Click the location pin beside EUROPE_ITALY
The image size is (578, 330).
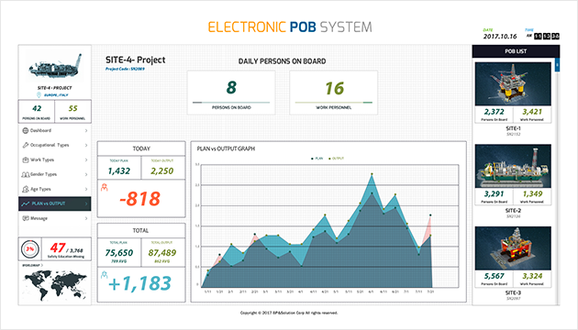pos(39,95)
